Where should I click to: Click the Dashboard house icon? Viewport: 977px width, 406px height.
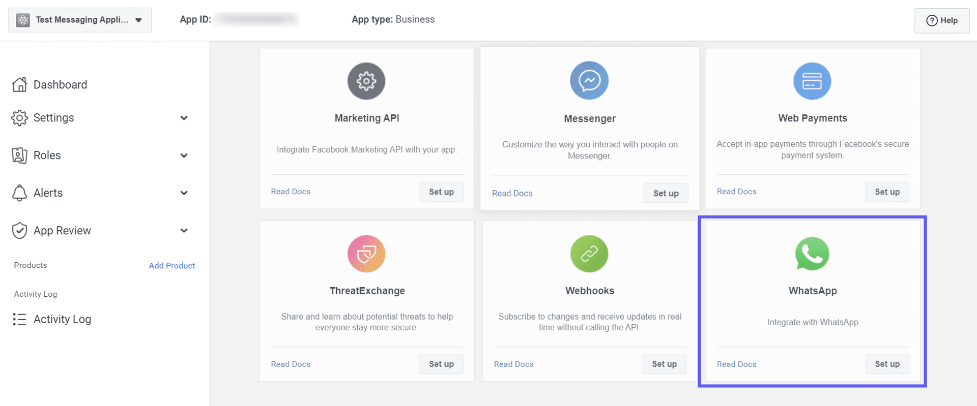point(19,84)
